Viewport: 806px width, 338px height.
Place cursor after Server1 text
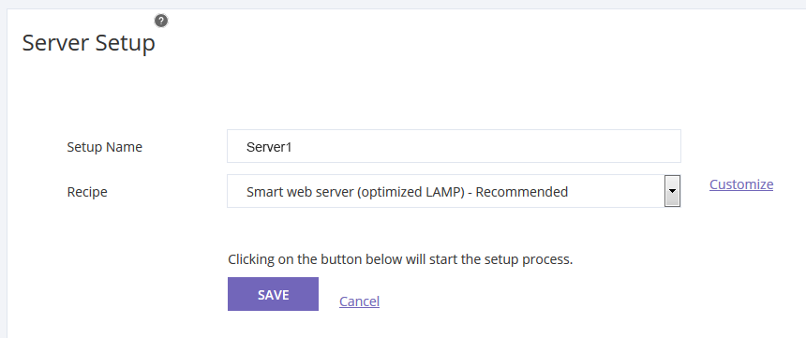click(294, 147)
